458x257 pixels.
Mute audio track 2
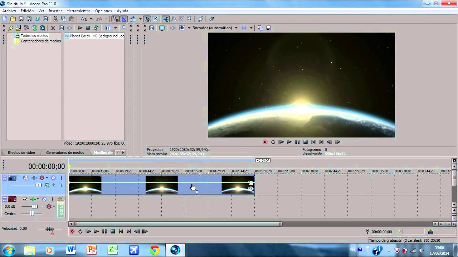pos(44,199)
